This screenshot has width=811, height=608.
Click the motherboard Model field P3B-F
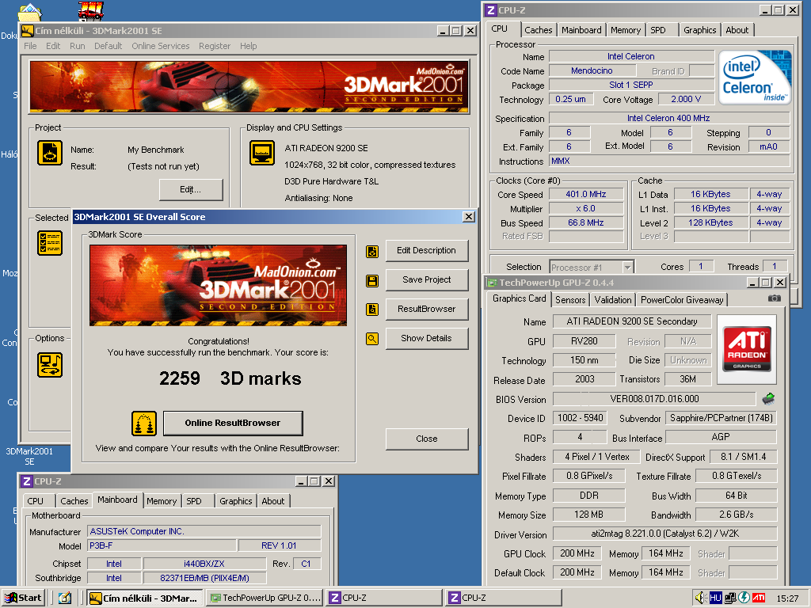coord(162,546)
